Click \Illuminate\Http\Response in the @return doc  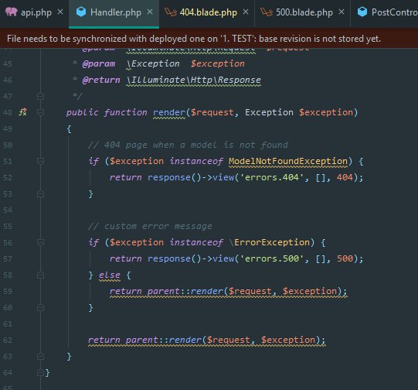point(193,80)
